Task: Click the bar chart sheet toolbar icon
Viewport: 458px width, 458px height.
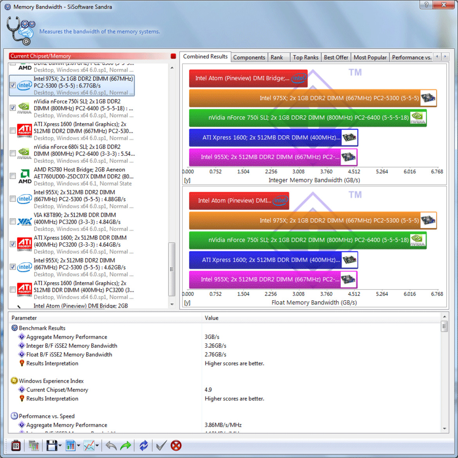Action: click(70, 445)
